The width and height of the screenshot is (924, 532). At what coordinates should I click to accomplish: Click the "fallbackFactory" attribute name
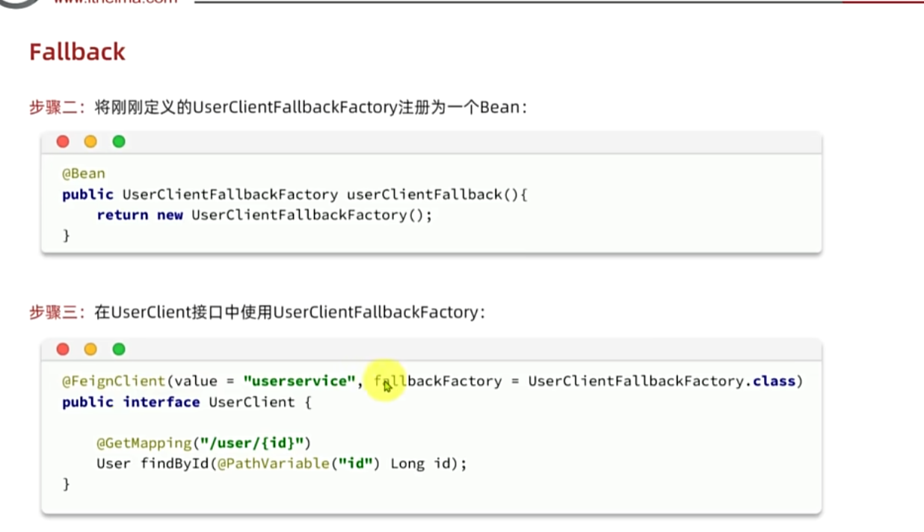click(438, 381)
